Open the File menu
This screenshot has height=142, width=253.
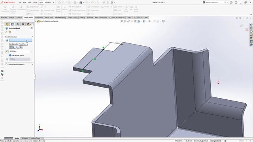(20, 3)
